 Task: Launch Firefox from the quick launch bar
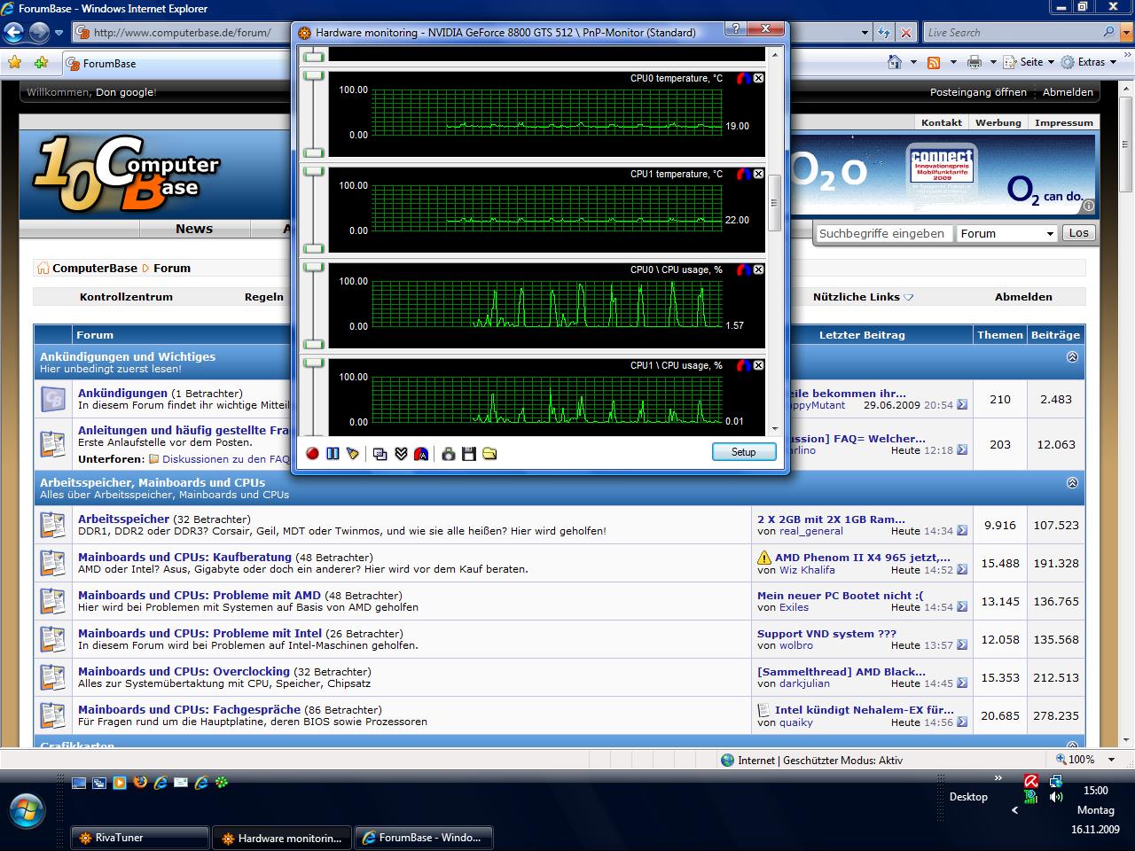tap(140, 783)
